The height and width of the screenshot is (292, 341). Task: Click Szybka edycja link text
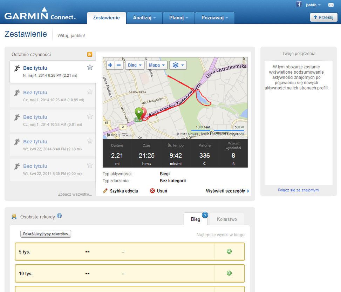[124, 191]
